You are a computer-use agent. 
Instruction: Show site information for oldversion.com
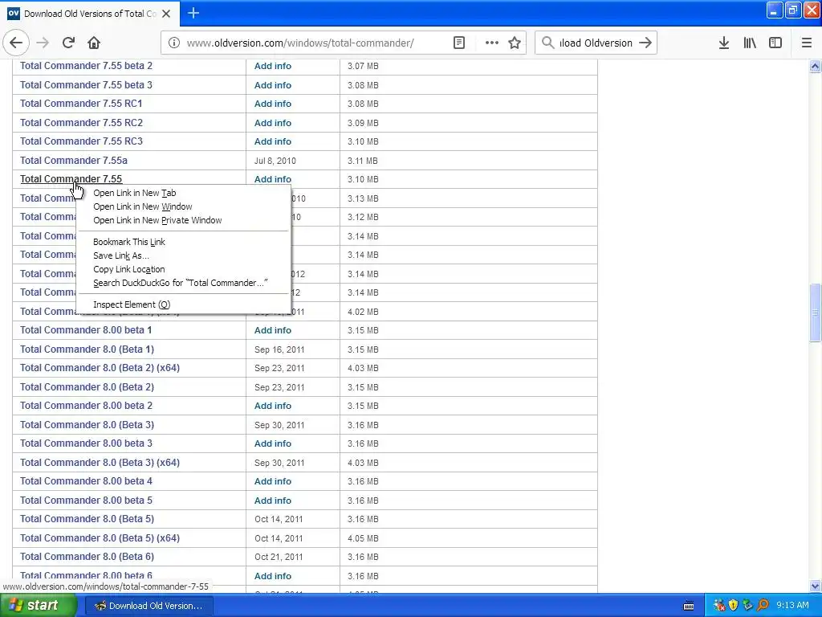(x=173, y=43)
